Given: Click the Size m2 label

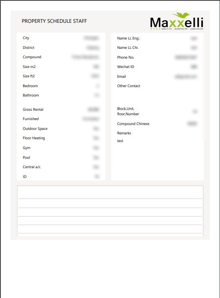Looking at the screenshot, I should [29, 67].
